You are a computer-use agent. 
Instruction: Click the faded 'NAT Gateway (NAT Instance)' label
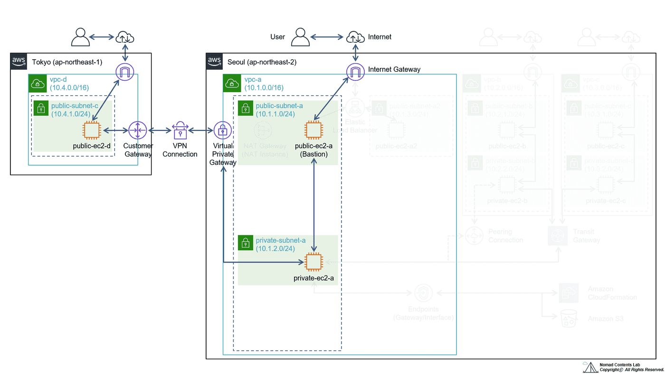[x=265, y=150]
